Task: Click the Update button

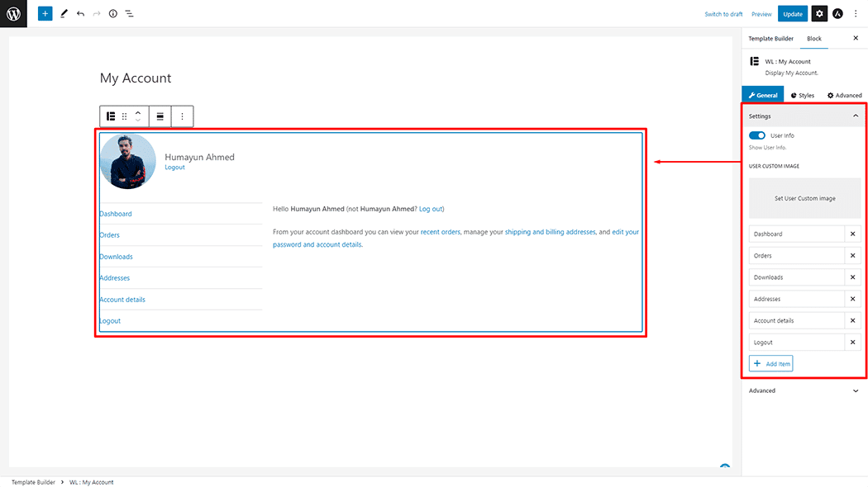Action: (x=793, y=14)
